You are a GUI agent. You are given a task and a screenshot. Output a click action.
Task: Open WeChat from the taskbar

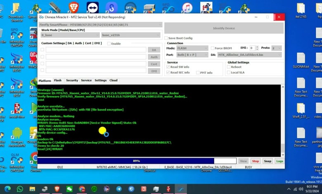pyautogui.click(x=69, y=189)
